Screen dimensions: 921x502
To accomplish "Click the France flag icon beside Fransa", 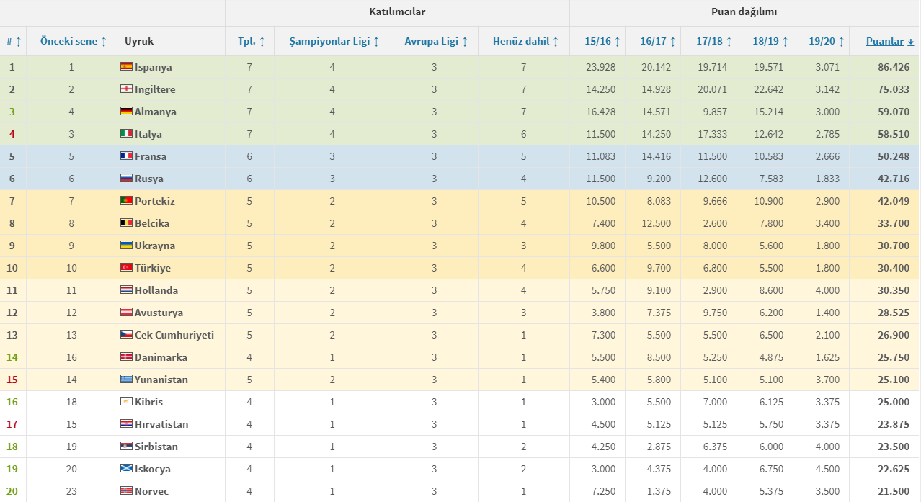I will 125,156.
